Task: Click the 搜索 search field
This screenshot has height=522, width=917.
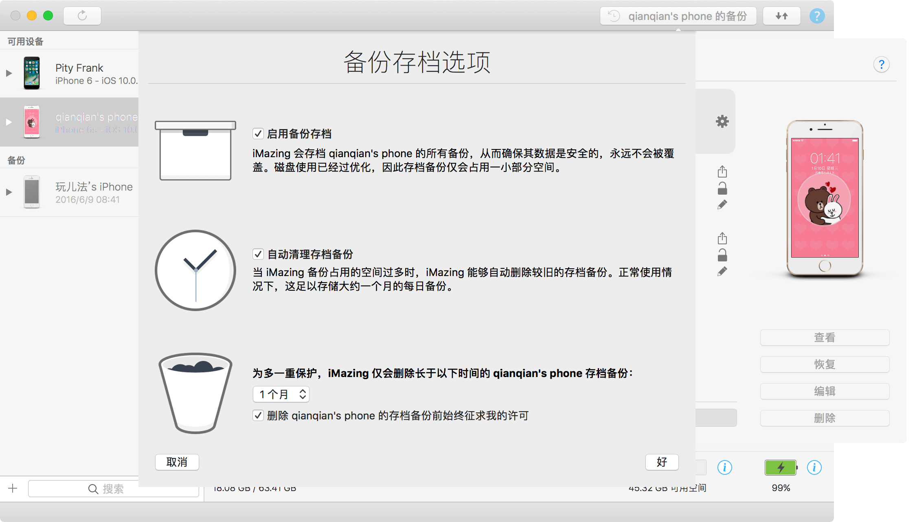Action: coord(113,488)
